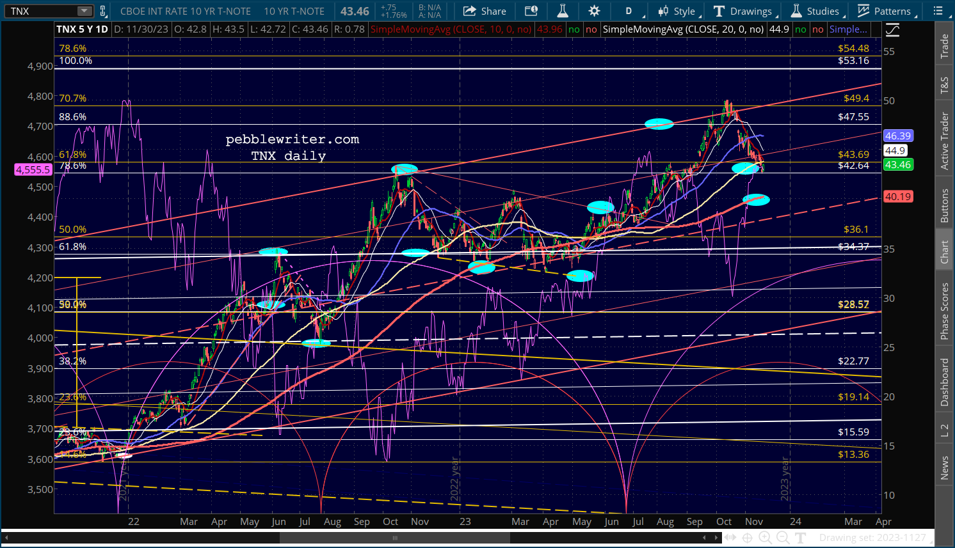Viewport: 955px width, 548px height.
Task: Open the Style menu
Action: 678,11
